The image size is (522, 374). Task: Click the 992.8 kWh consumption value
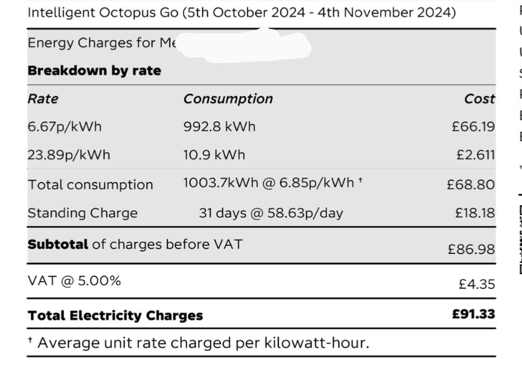(219, 126)
